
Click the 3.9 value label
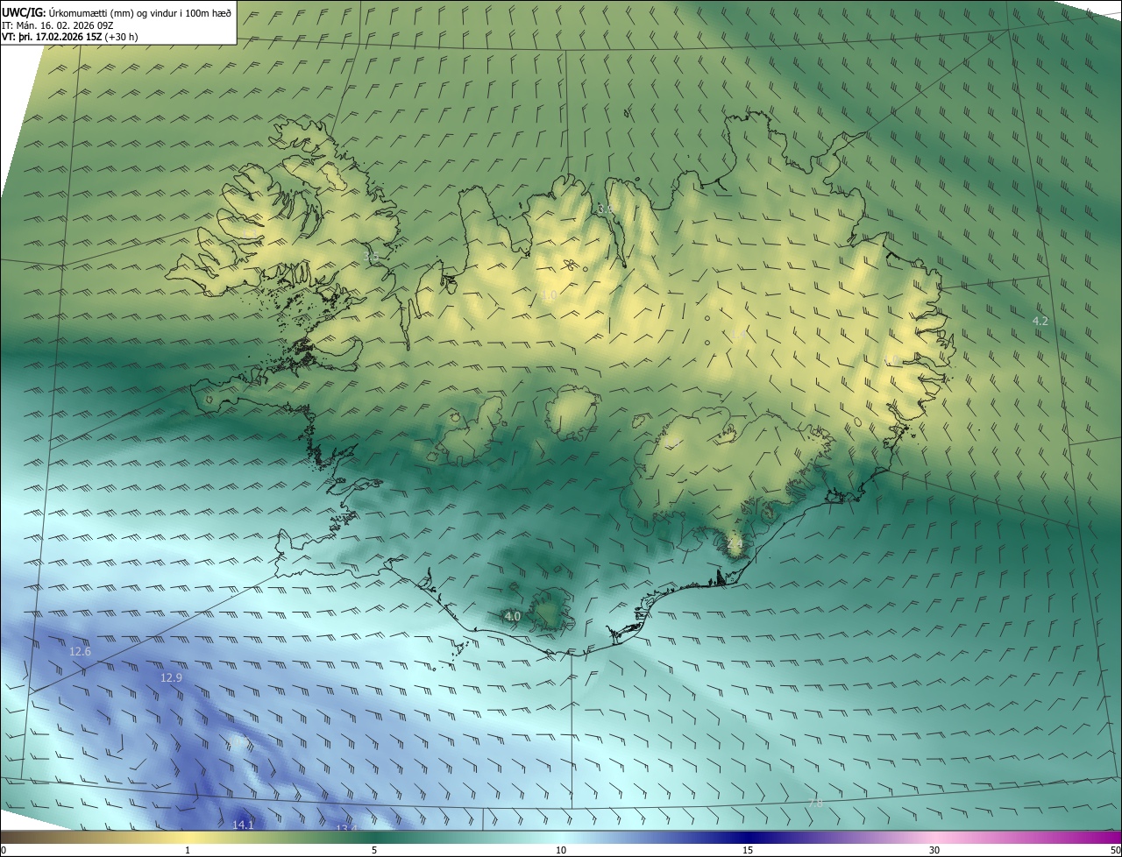(605, 209)
